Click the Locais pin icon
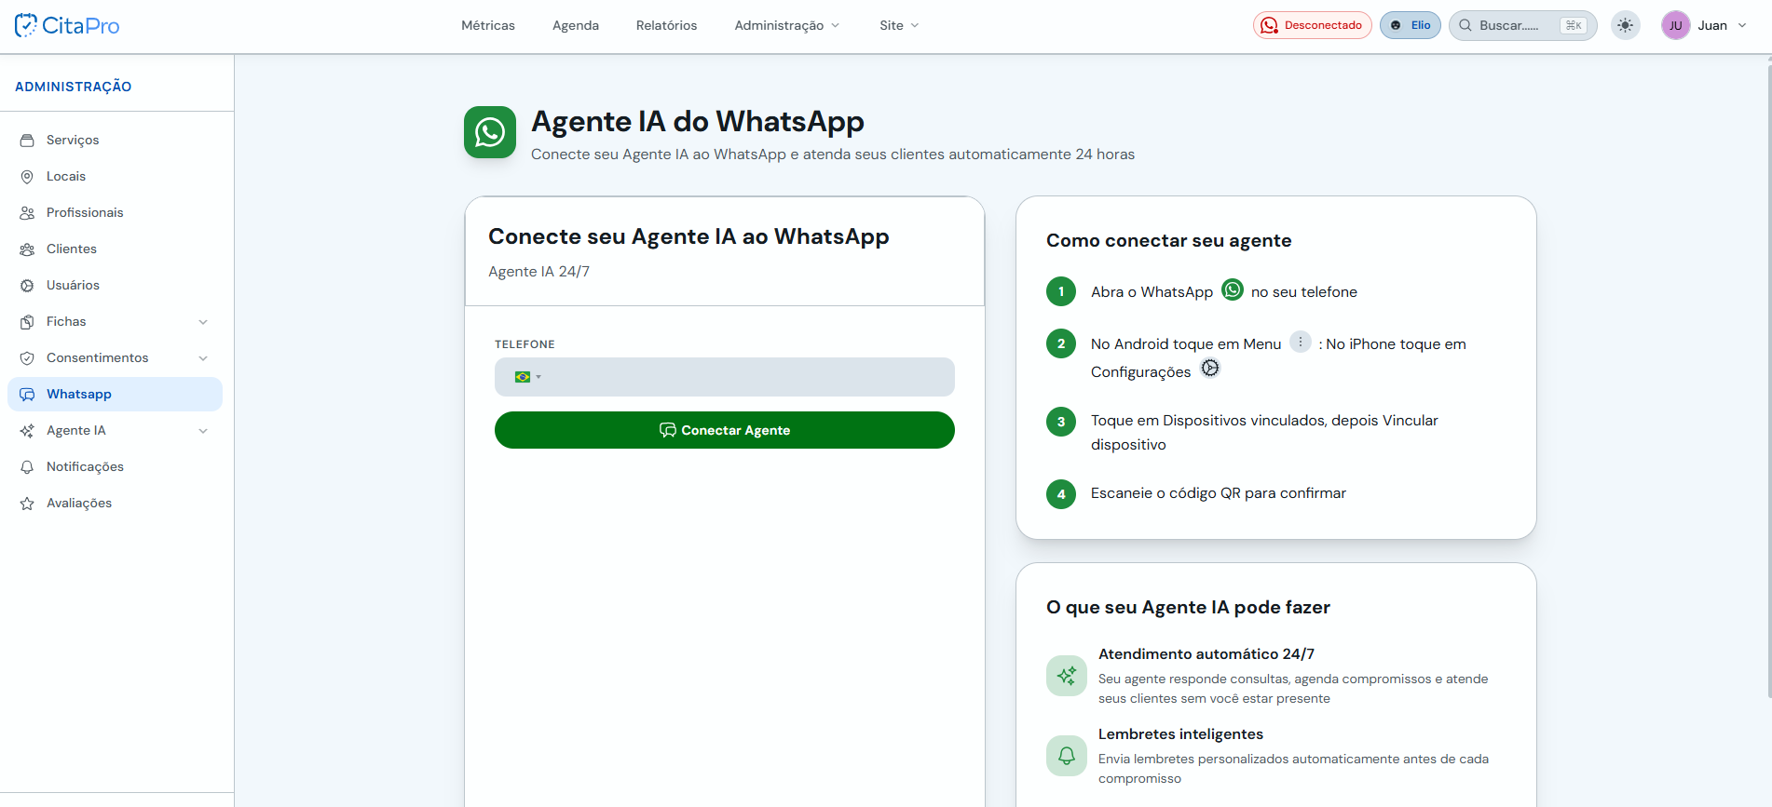 (27, 176)
